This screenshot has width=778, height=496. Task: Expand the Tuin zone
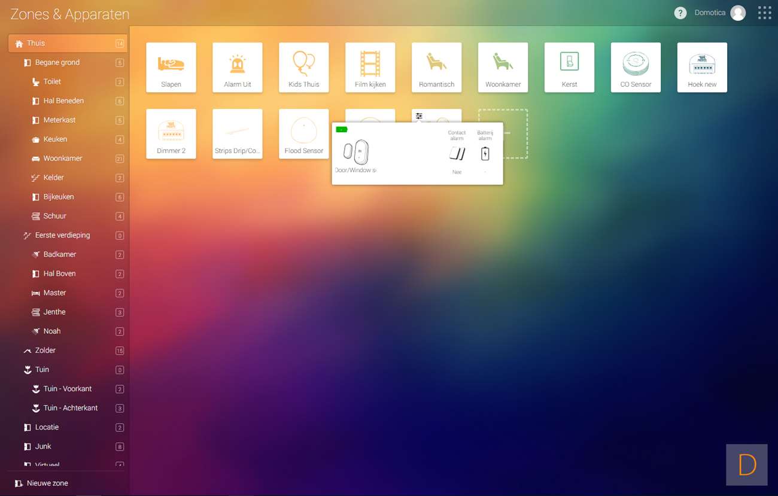[x=42, y=370]
